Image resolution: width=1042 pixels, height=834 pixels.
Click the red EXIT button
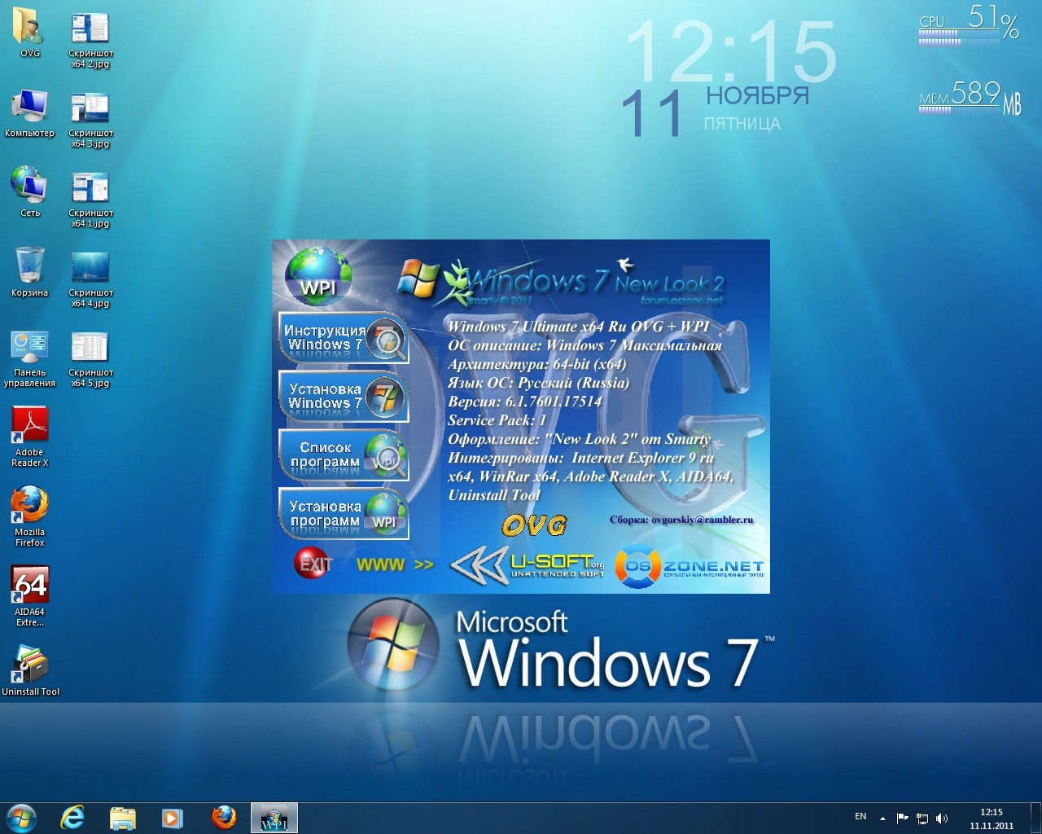313,564
